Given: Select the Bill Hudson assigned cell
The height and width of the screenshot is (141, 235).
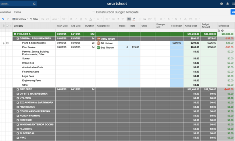Looking at the screenshot, I should pyautogui.click(x=107, y=43).
